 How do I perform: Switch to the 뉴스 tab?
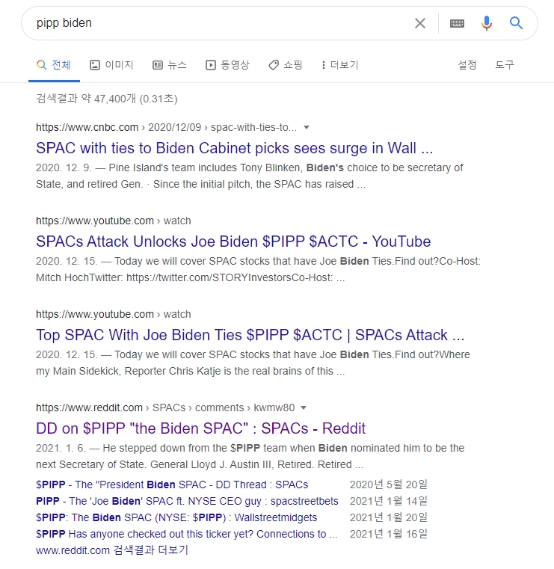[x=170, y=65]
